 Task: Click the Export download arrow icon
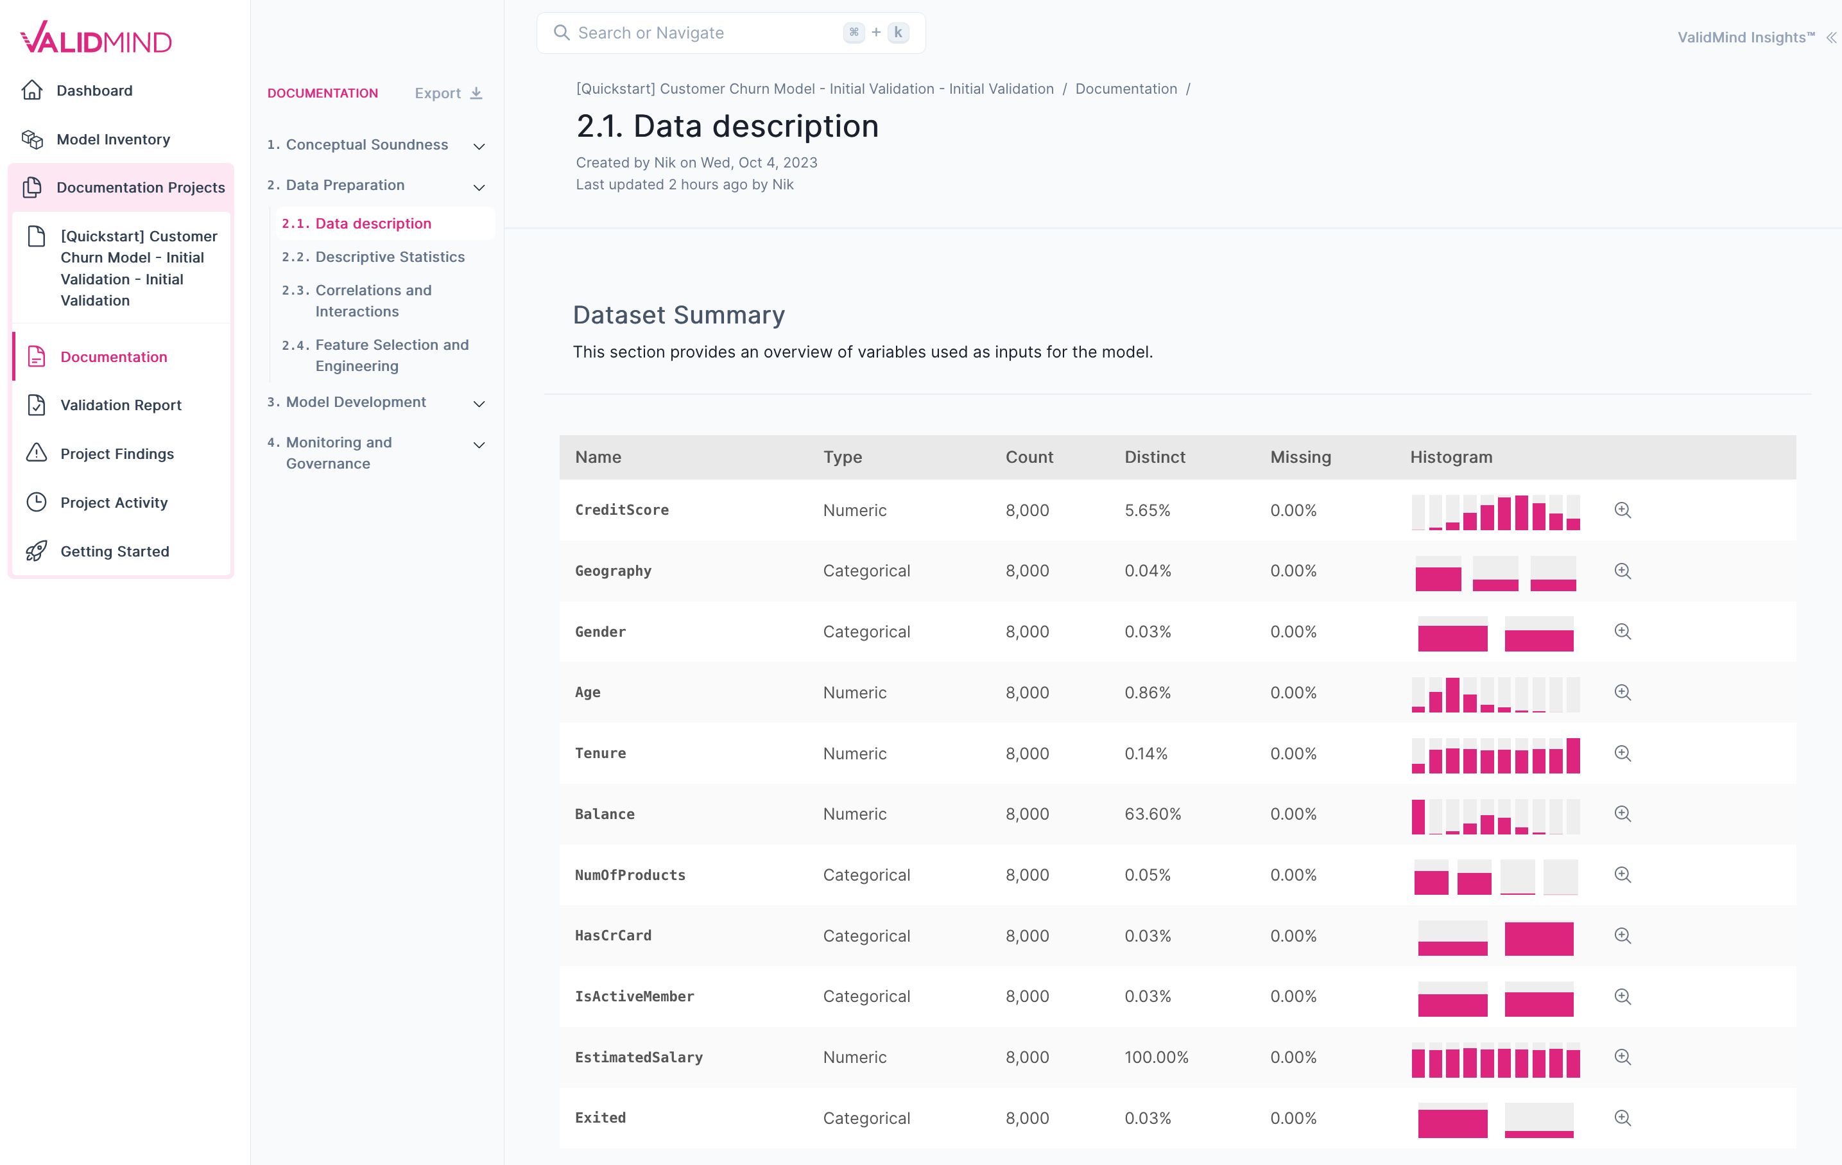477,92
